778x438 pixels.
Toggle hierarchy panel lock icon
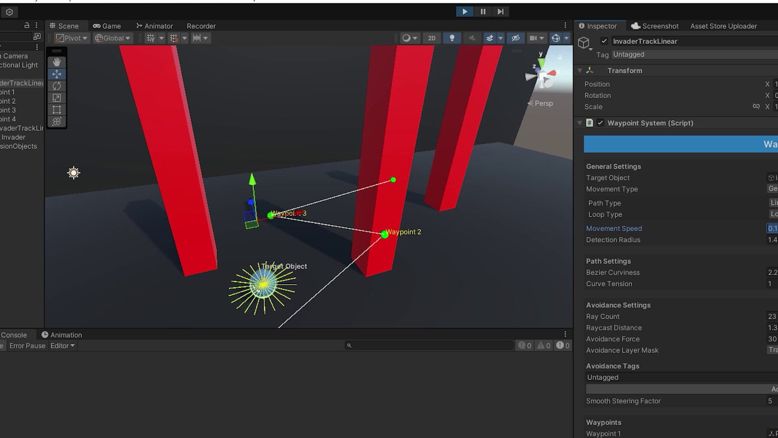(27, 25)
